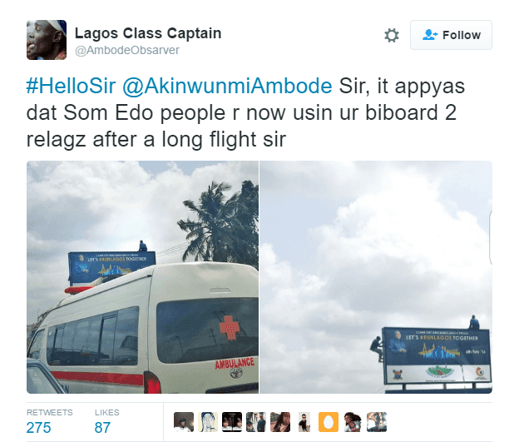Open the gear settings icon on tweet
This screenshot has width=514, height=442.
392,35
